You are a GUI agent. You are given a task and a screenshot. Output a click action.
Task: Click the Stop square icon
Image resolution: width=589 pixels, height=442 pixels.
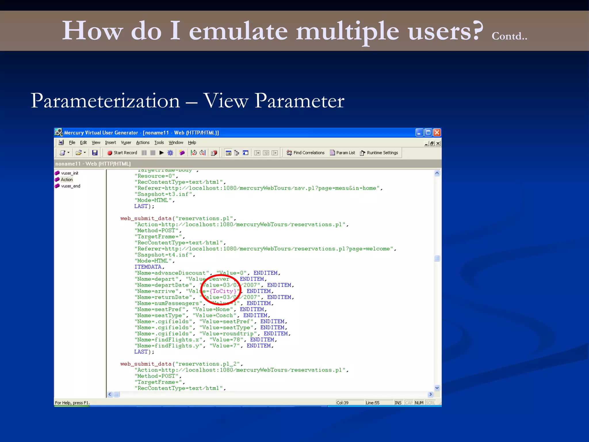(x=153, y=153)
